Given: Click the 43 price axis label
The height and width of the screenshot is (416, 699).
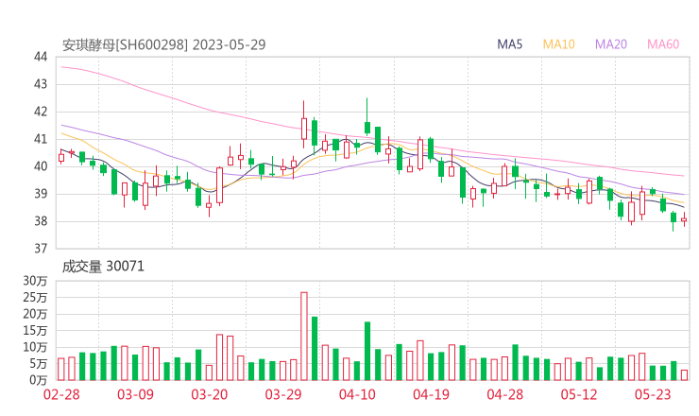Looking at the screenshot, I should coord(41,84).
